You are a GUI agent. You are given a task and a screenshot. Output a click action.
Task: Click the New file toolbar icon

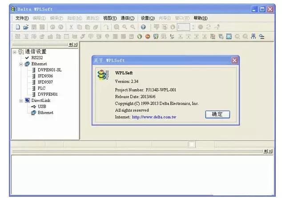click(x=18, y=27)
